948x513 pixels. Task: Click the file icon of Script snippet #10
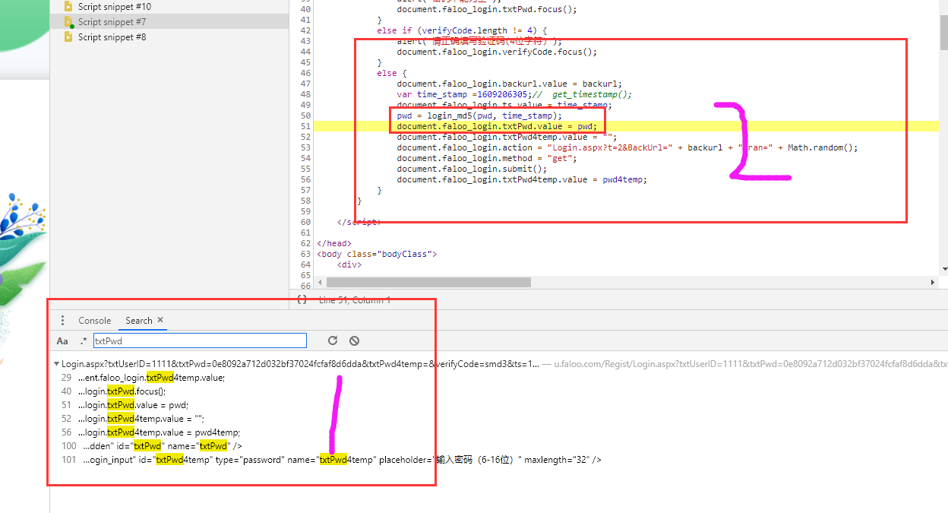(x=69, y=6)
